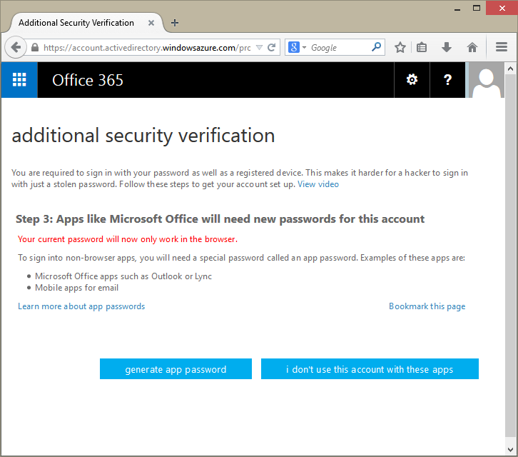
Task: Follow Learn more about app passwords link
Action: 81,306
